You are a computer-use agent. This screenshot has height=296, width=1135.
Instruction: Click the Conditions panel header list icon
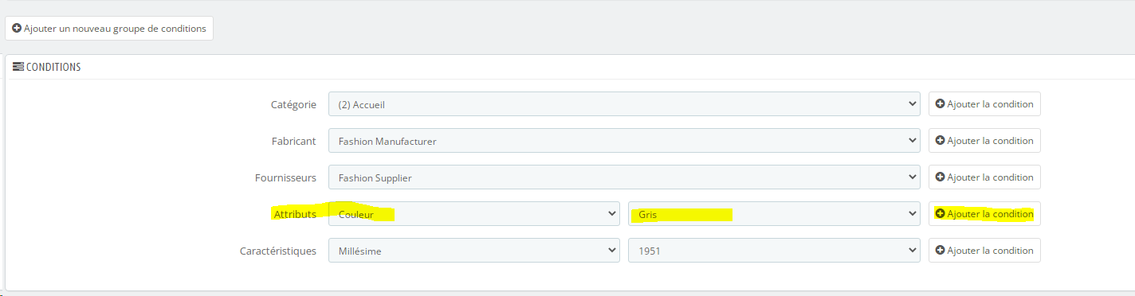pos(18,67)
